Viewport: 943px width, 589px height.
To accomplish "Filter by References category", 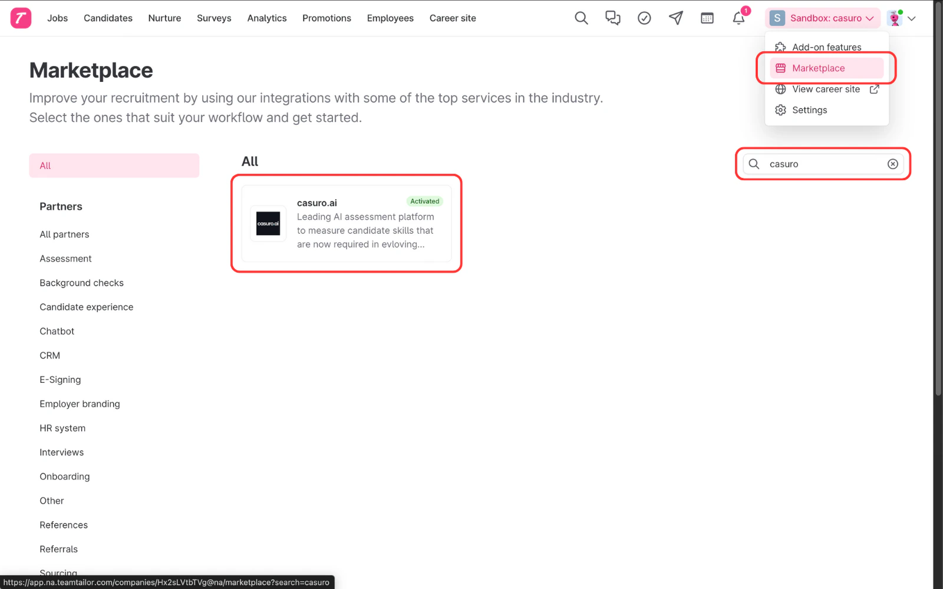I will (x=63, y=525).
